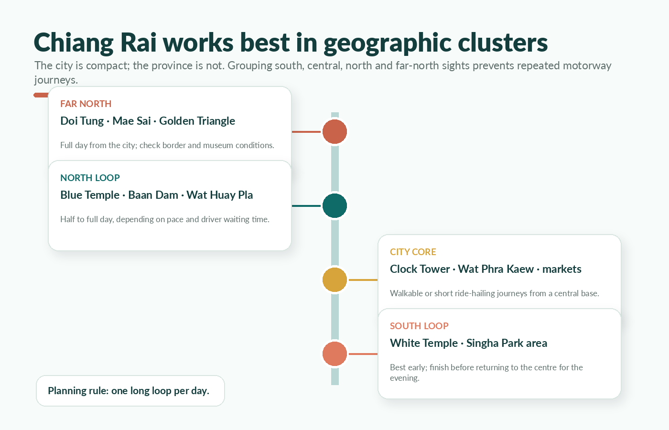Image resolution: width=669 pixels, height=430 pixels.
Task: Select the CITY CORE label
Action: [x=413, y=252]
